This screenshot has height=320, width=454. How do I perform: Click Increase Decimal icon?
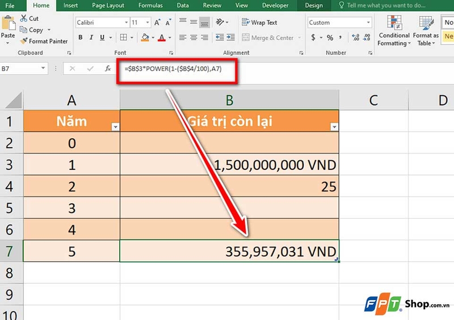pyautogui.click(x=355, y=37)
